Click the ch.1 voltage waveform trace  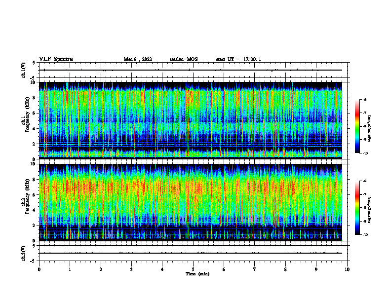[x=191, y=70]
